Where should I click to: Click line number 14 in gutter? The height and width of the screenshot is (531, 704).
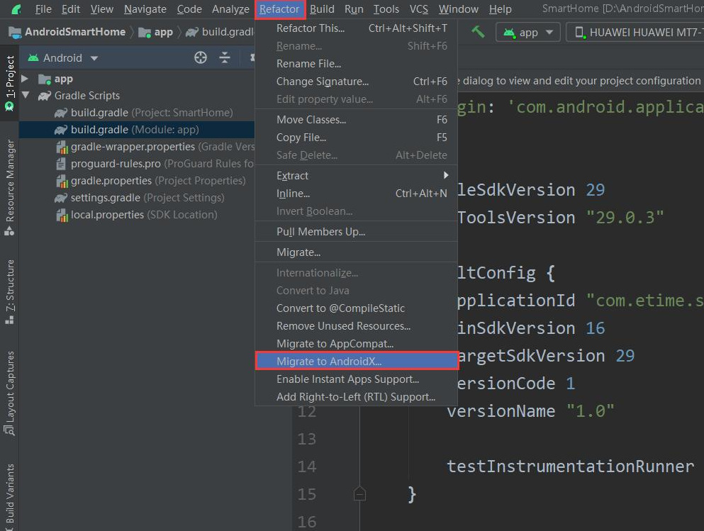pos(307,466)
